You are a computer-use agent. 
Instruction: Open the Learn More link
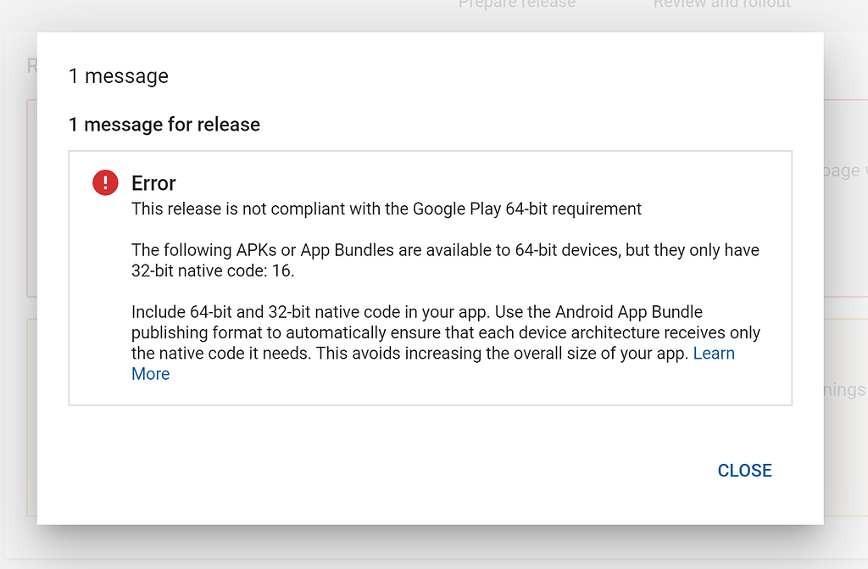tap(714, 354)
